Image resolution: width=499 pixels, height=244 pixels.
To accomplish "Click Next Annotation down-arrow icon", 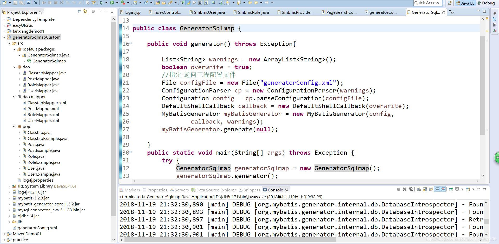I will 227,3.
